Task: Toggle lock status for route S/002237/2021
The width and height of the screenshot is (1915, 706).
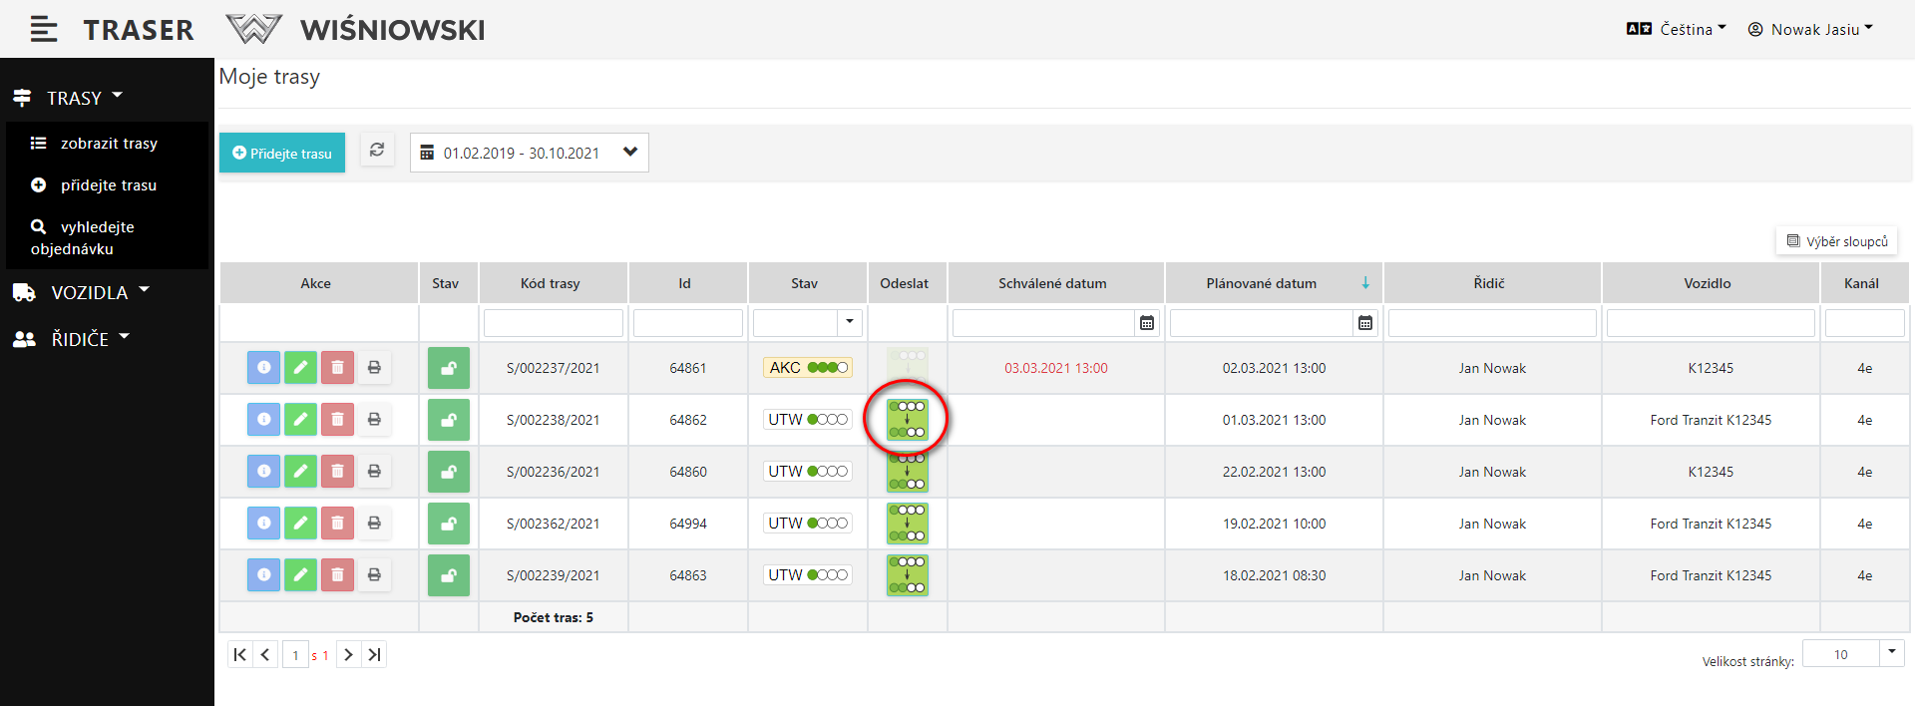Action: [x=448, y=368]
